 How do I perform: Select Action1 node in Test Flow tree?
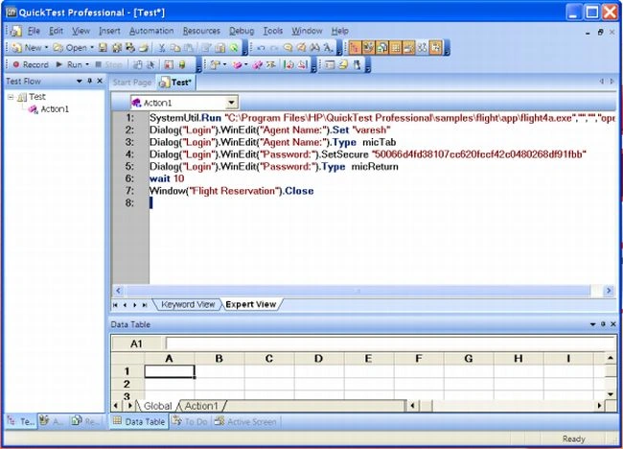55,109
